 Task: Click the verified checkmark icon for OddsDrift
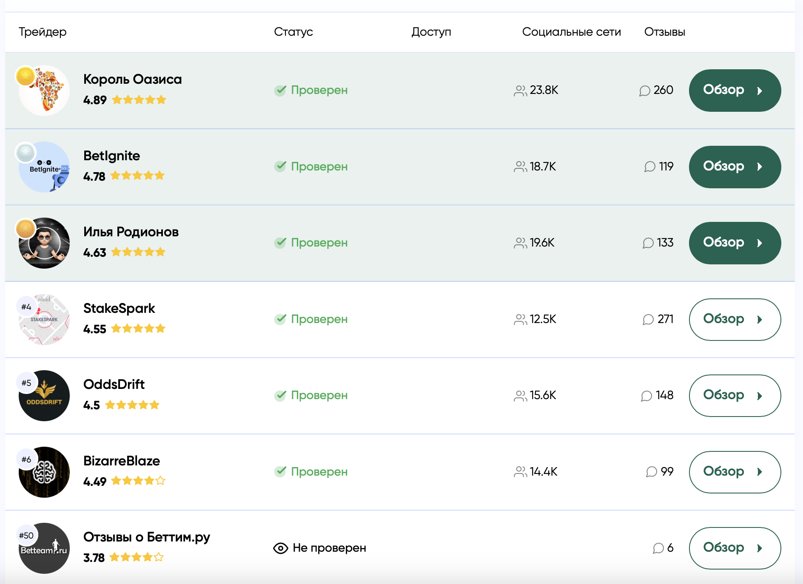point(280,395)
